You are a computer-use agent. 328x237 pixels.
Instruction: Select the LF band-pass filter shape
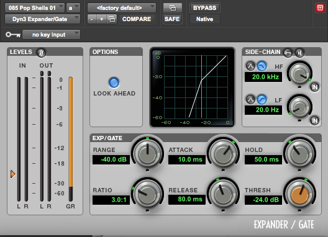[x=250, y=99]
